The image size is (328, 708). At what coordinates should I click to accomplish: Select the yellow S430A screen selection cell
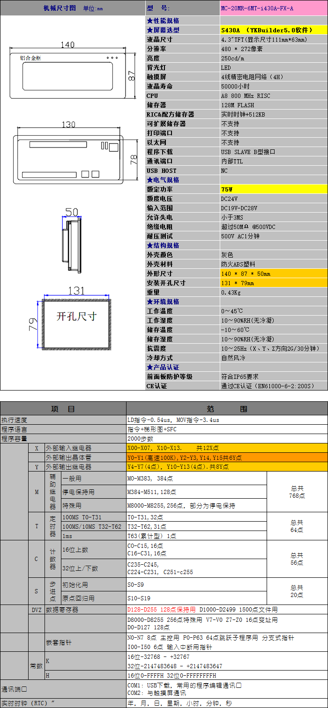click(274, 30)
